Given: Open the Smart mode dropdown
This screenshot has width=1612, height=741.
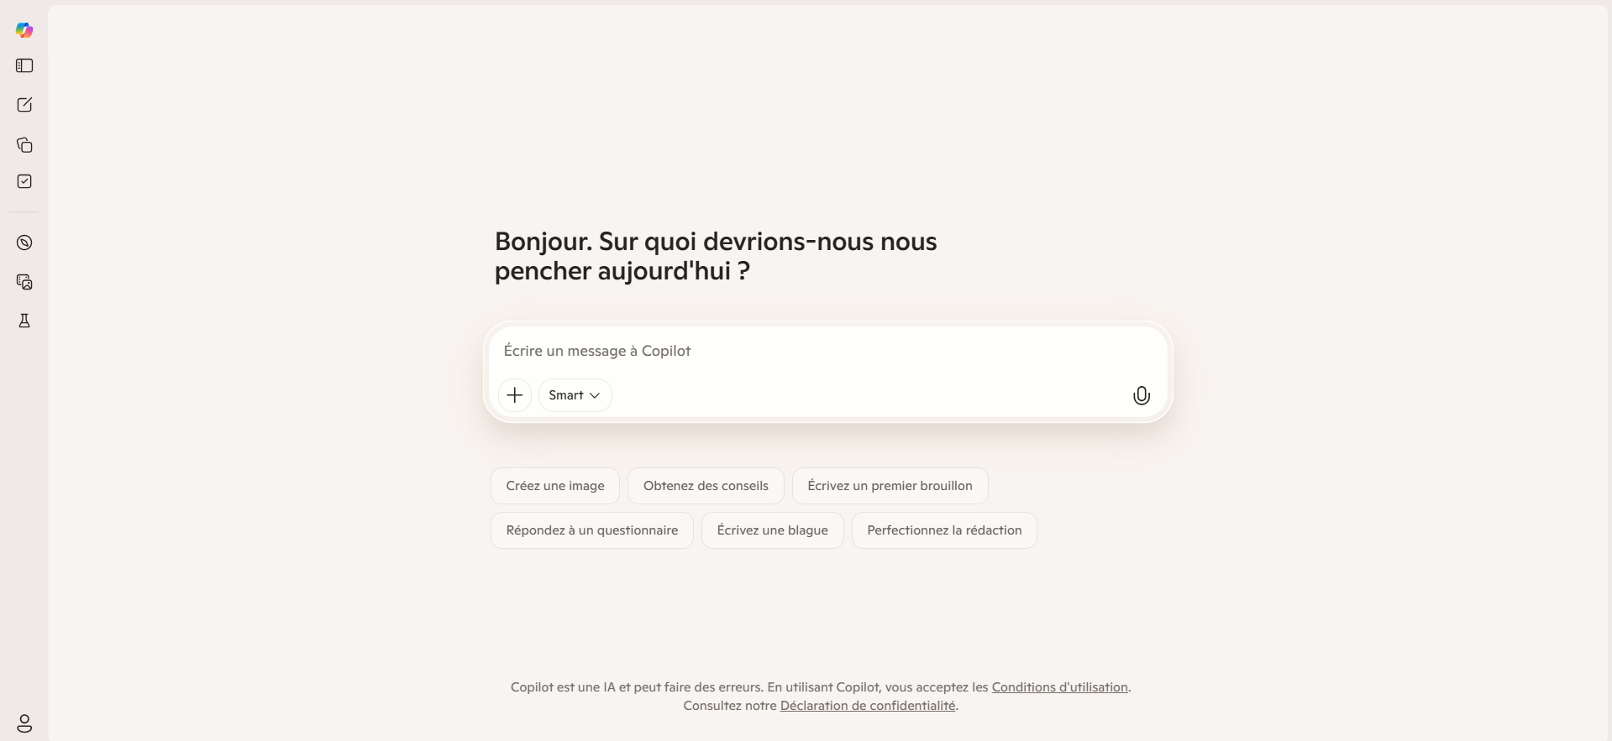Looking at the screenshot, I should click(573, 394).
